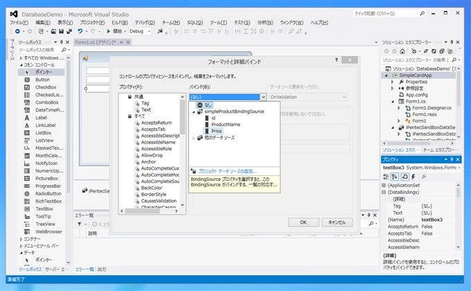Expand the Other Data Sources node

coord(193,138)
